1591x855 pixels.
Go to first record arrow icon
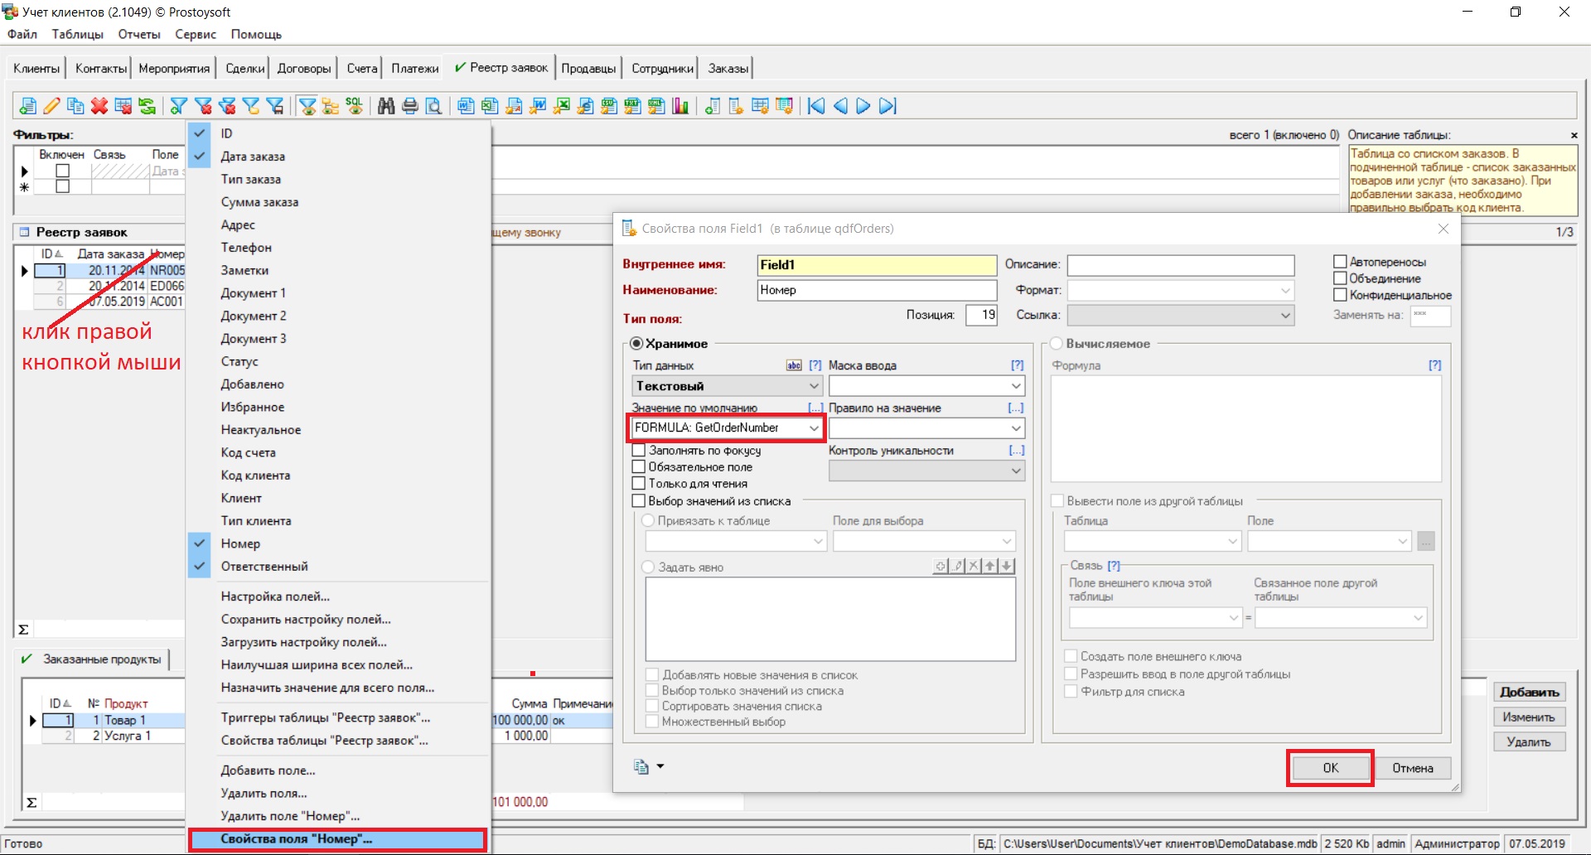pyautogui.click(x=816, y=106)
